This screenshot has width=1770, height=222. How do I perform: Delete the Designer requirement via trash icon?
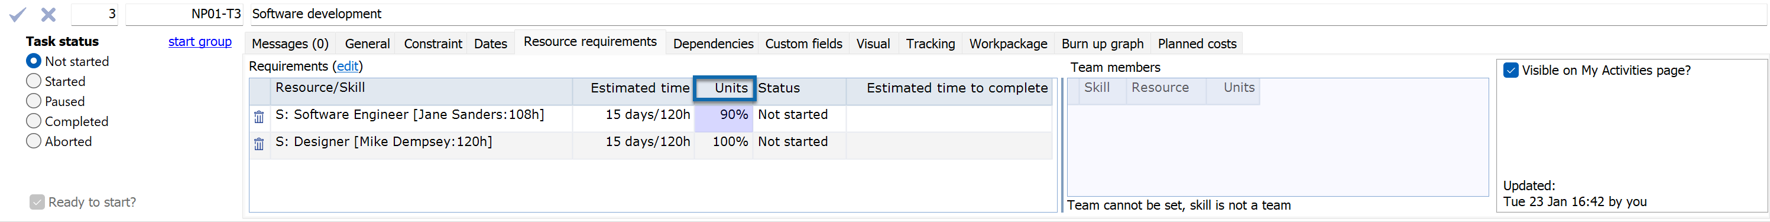(x=259, y=144)
